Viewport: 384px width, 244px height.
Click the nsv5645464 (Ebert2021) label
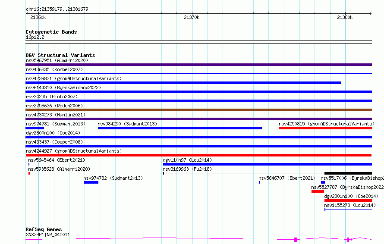[57, 160]
